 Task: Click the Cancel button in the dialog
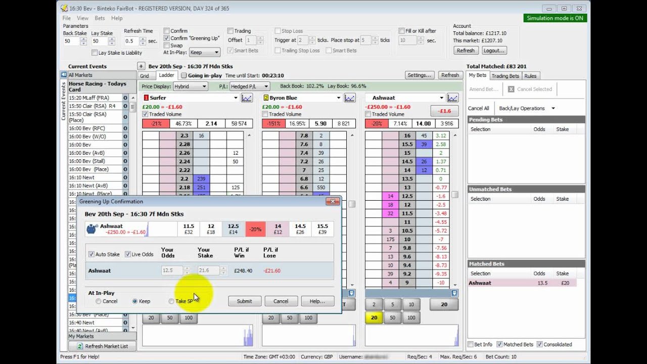coord(281,301)
